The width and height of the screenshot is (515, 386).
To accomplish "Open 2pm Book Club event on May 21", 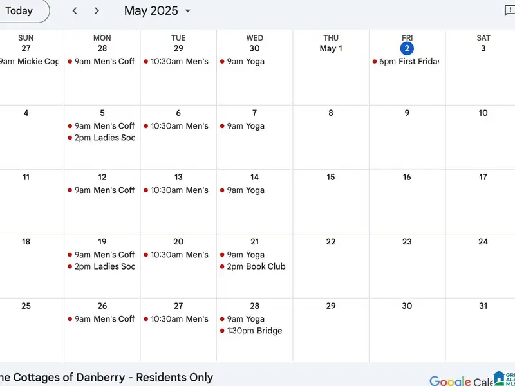I will point(256,266).
